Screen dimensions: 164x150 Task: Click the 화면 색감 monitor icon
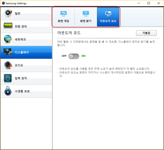(x=63, y=14)
